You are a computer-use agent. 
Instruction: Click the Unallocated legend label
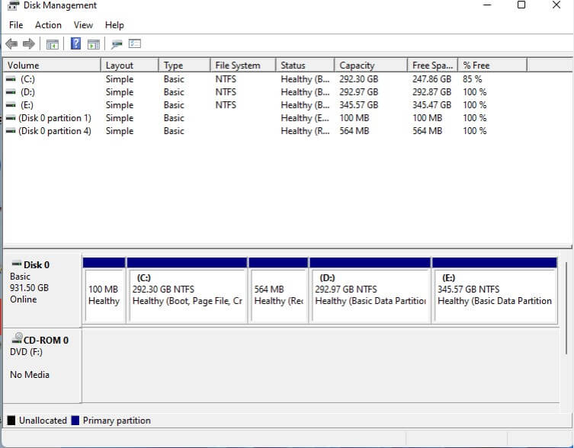43,420
